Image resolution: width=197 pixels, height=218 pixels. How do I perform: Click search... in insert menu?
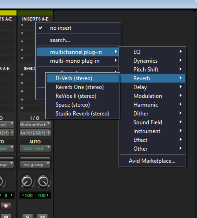[x=60, y=40]
